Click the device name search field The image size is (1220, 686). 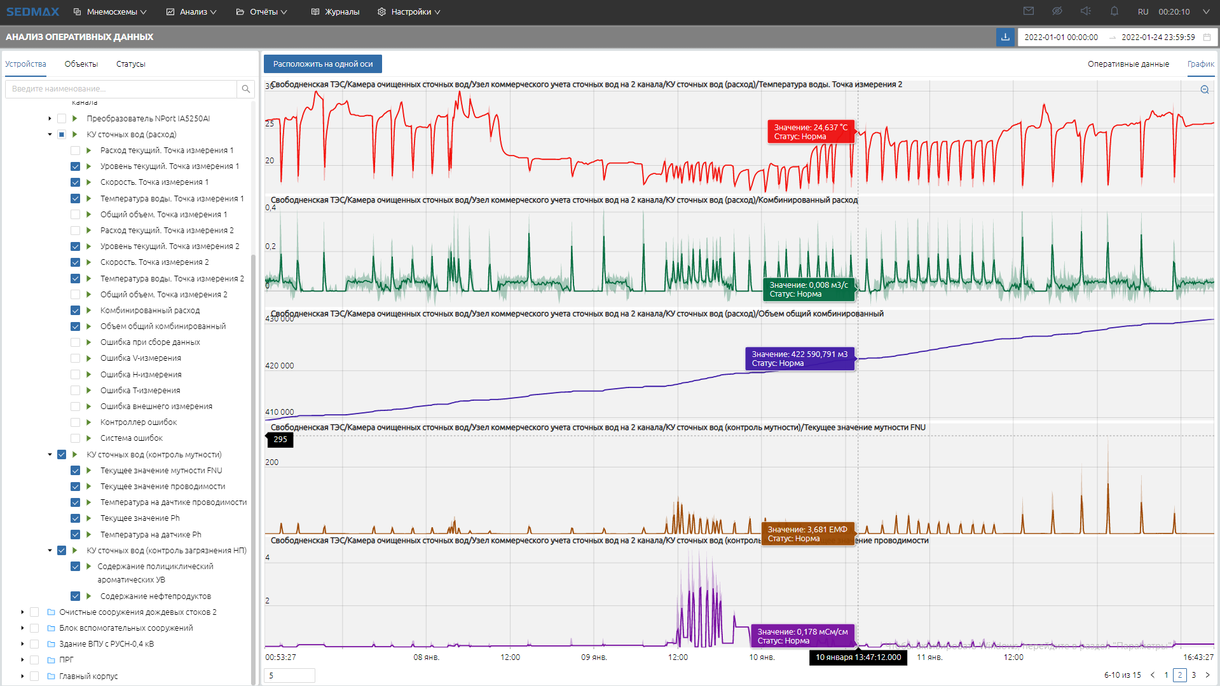tap(121, 89)
